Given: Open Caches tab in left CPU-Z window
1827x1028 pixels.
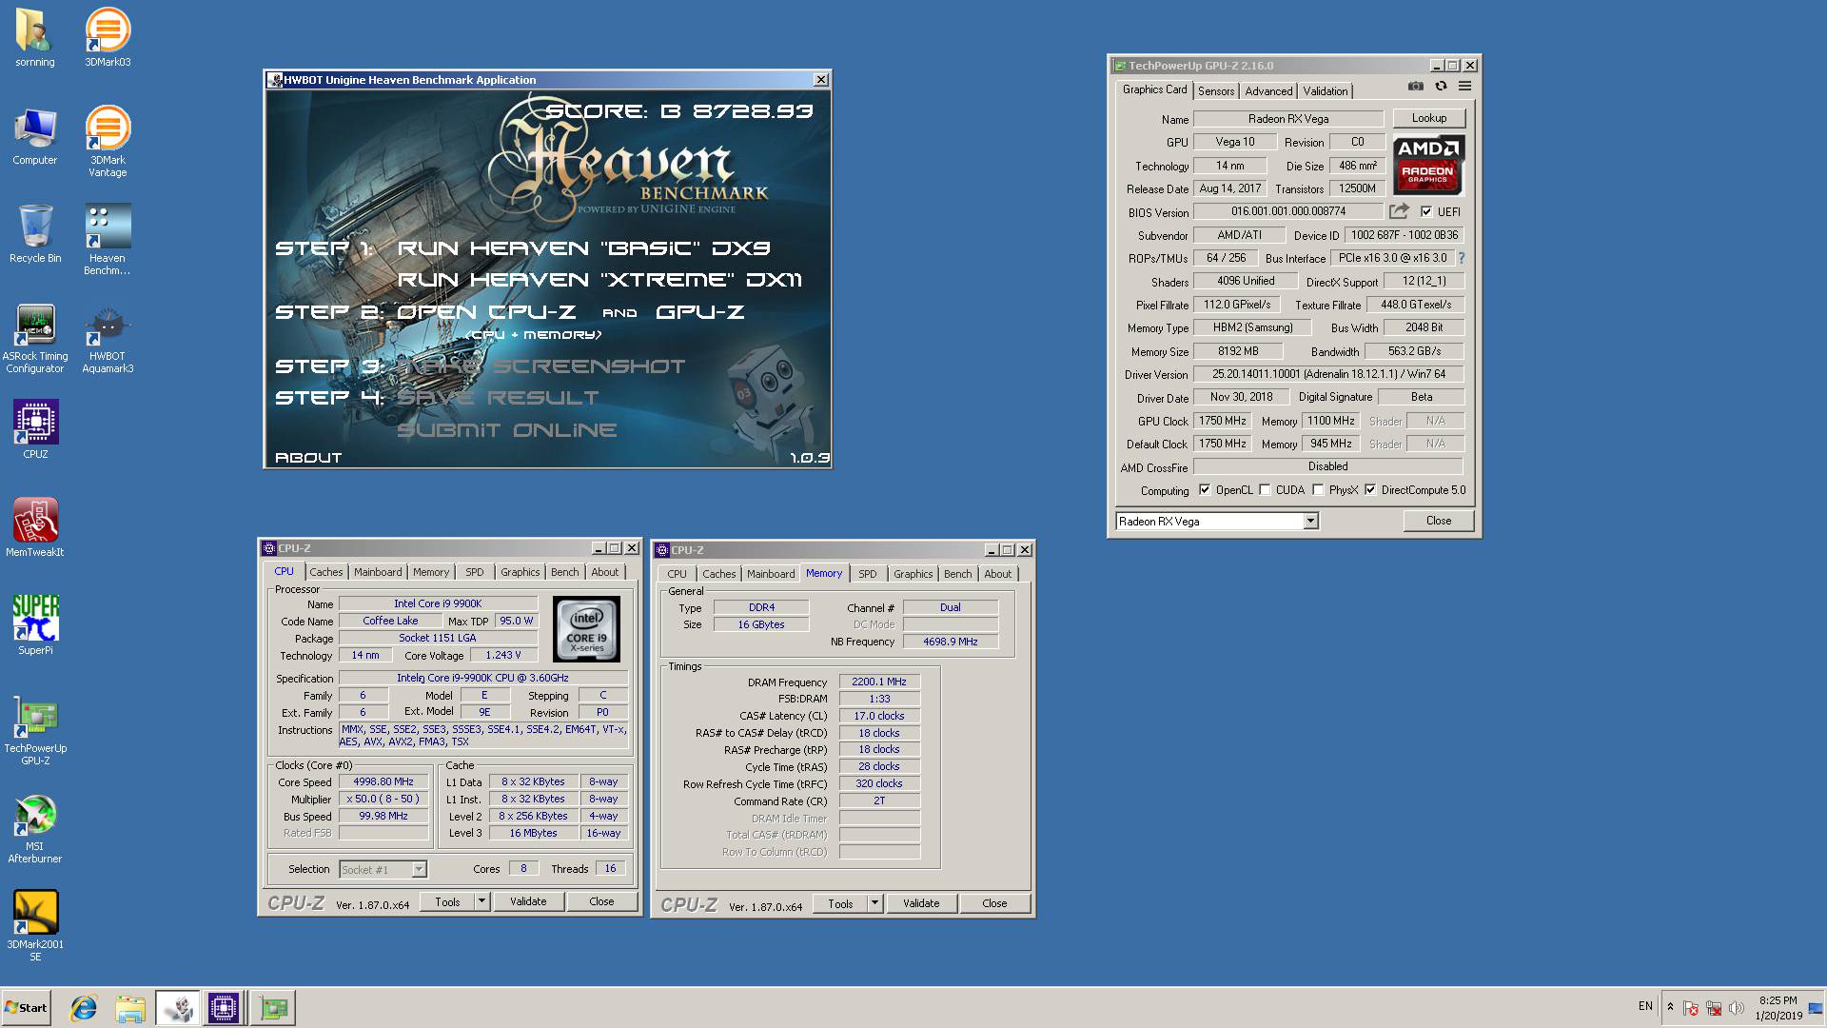Looking at the screenshot, I should tap(325, 572).
